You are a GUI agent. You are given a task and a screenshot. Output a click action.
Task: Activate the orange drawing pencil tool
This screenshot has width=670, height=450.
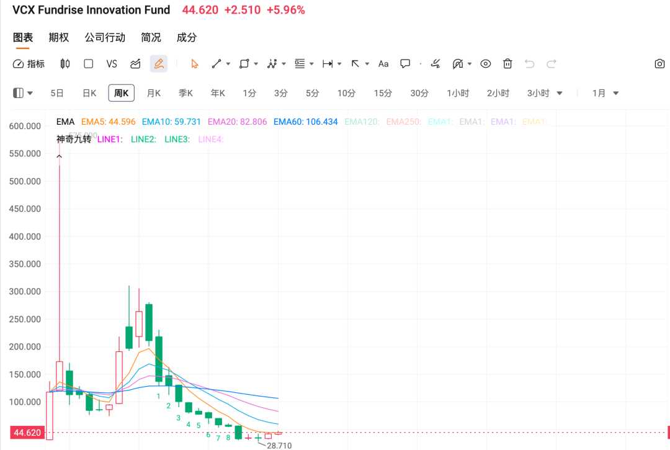159,64
